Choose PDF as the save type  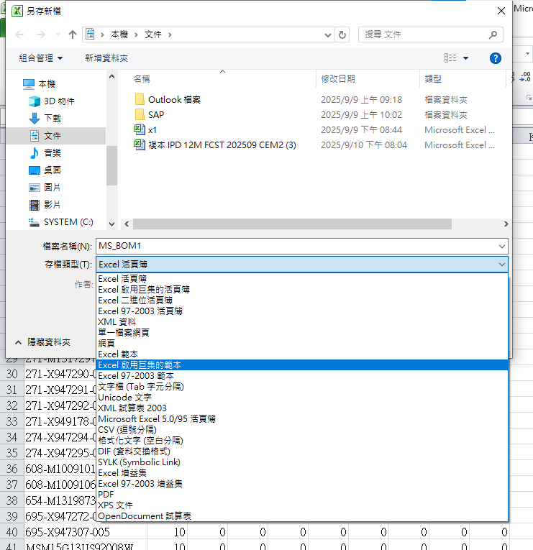(x=106, y=495)
